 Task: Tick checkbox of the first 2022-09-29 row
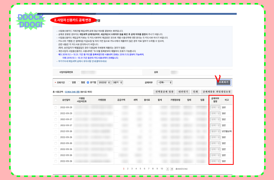pos(56,107)
